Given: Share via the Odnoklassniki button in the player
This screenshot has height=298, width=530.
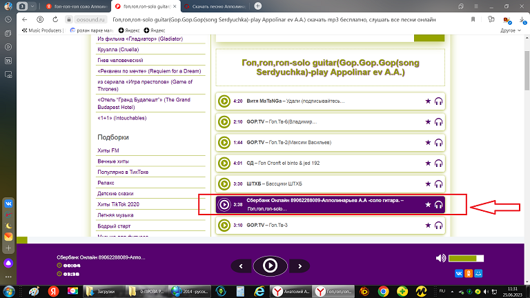Looking at the screenshot, I should [x=469, y=273].
